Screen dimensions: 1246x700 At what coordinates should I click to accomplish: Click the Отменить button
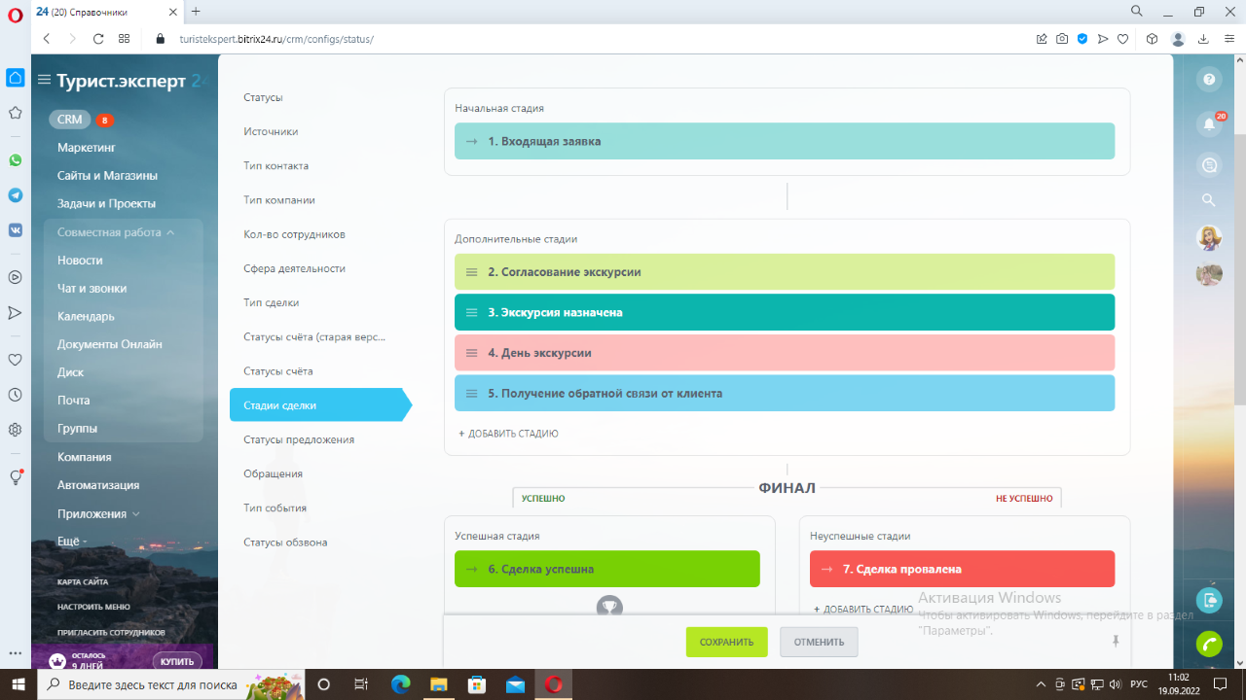coord(819,642)
